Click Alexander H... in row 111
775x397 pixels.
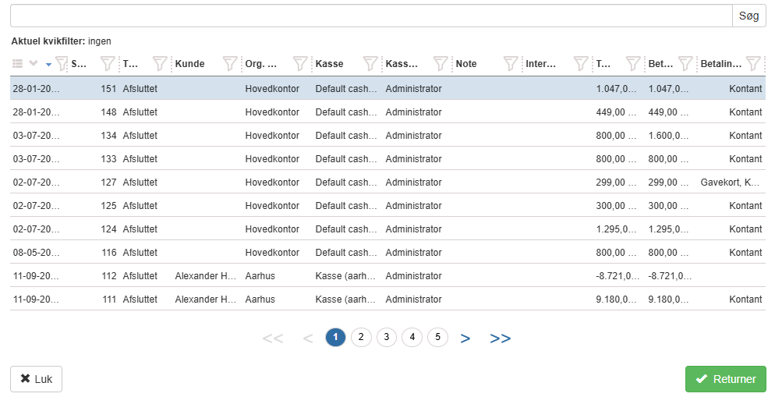pyautogui.click(x=206, y=299)
